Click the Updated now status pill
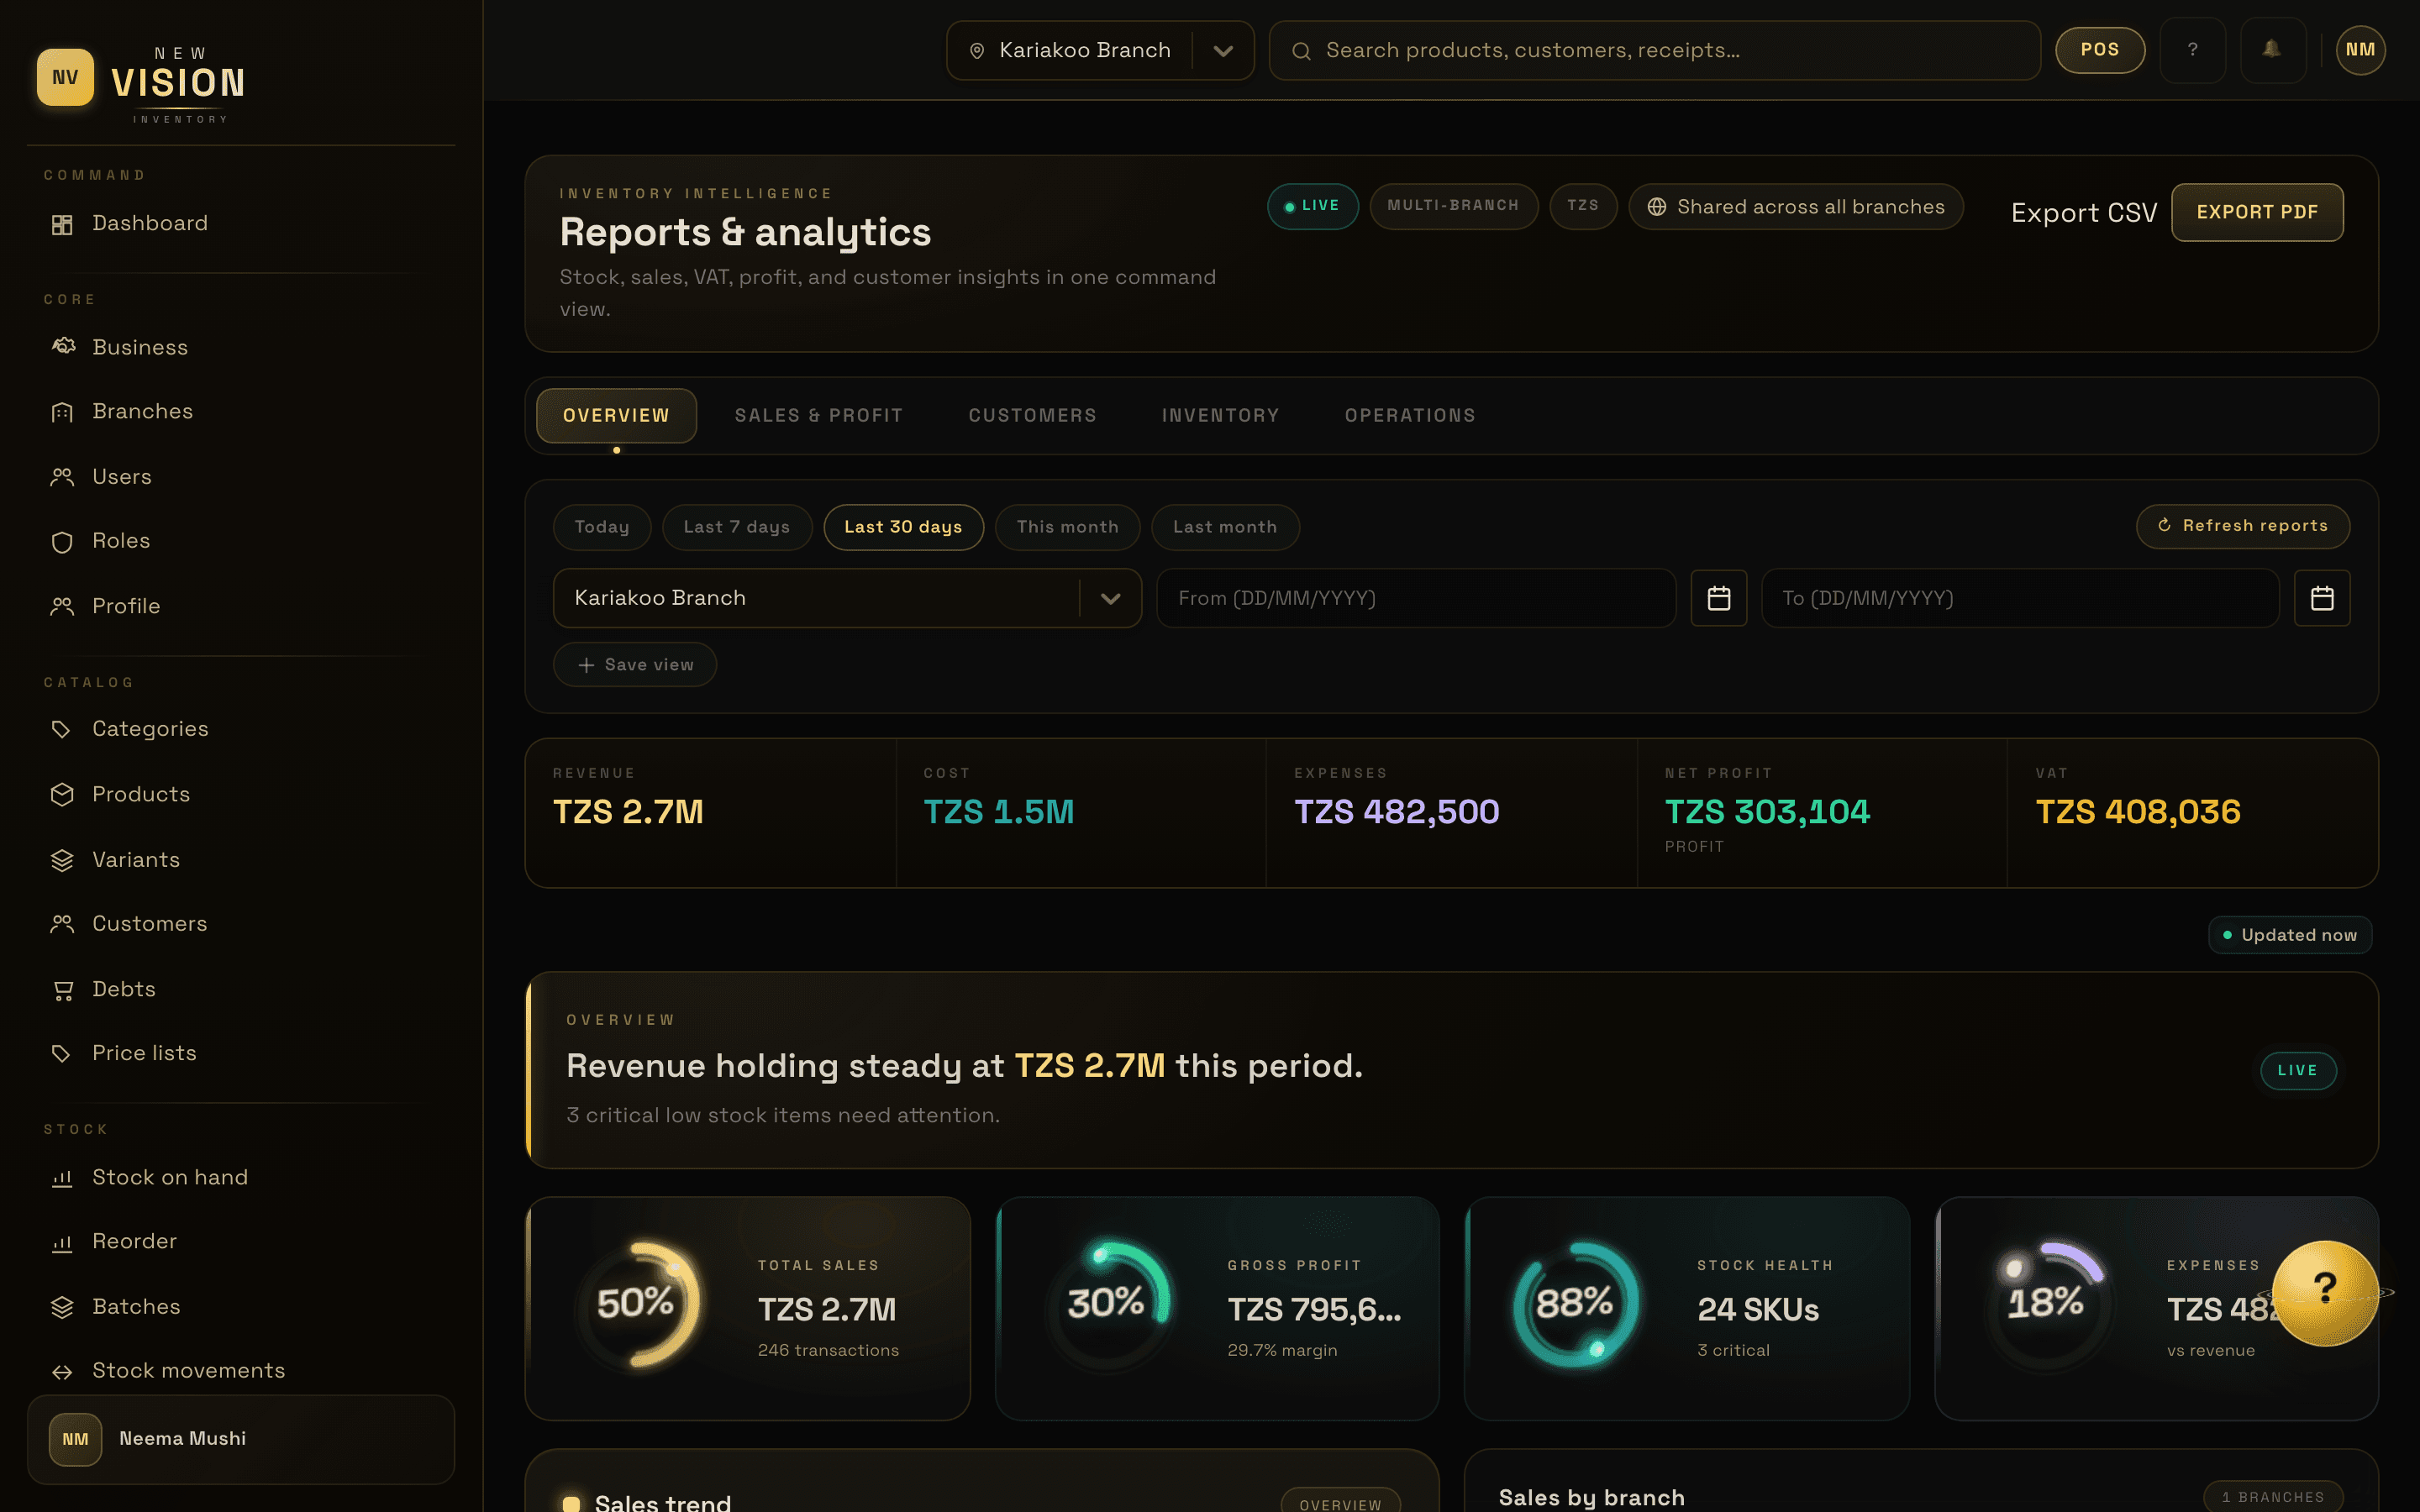Screen dimensions: 2420x1512 (x=2290, y=935)
